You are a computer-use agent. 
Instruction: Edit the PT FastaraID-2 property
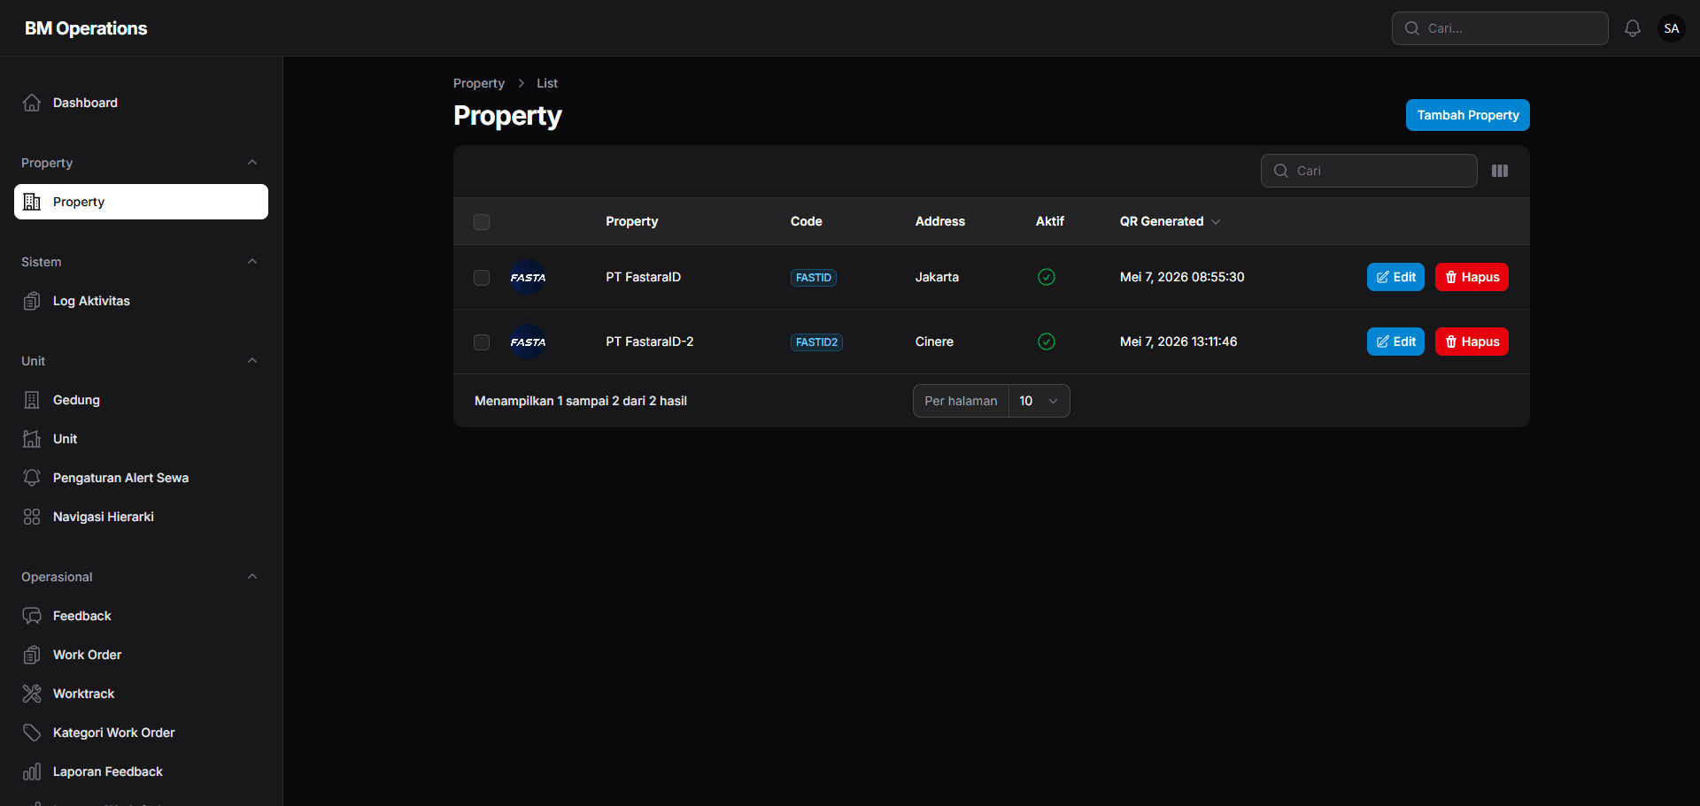point(1395,342)
